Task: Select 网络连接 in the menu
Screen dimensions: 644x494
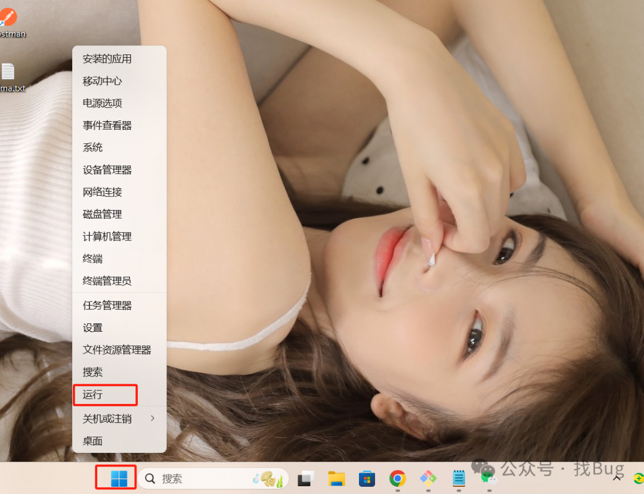Action: [x=119, y=192]
